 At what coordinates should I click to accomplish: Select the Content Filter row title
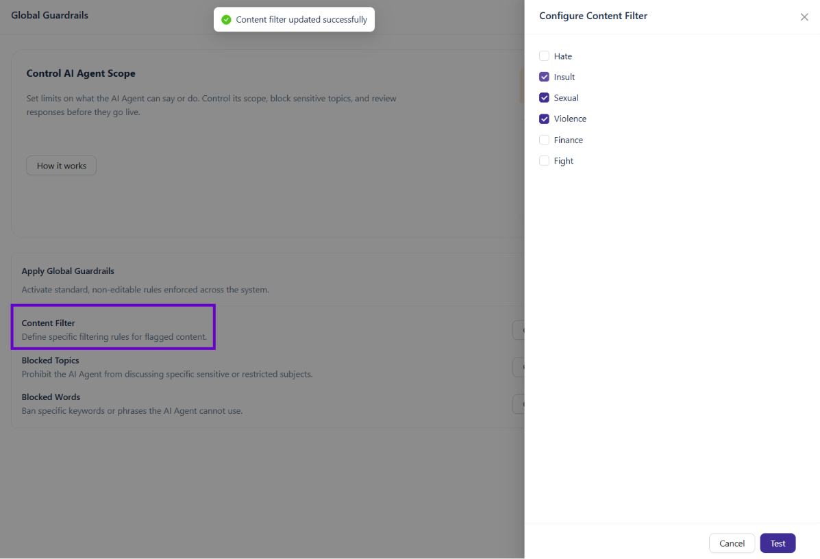tap(48, 323)
